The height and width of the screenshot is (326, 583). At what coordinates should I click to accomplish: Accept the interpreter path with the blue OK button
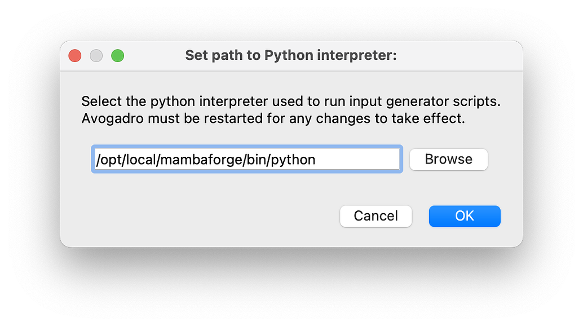465,216
